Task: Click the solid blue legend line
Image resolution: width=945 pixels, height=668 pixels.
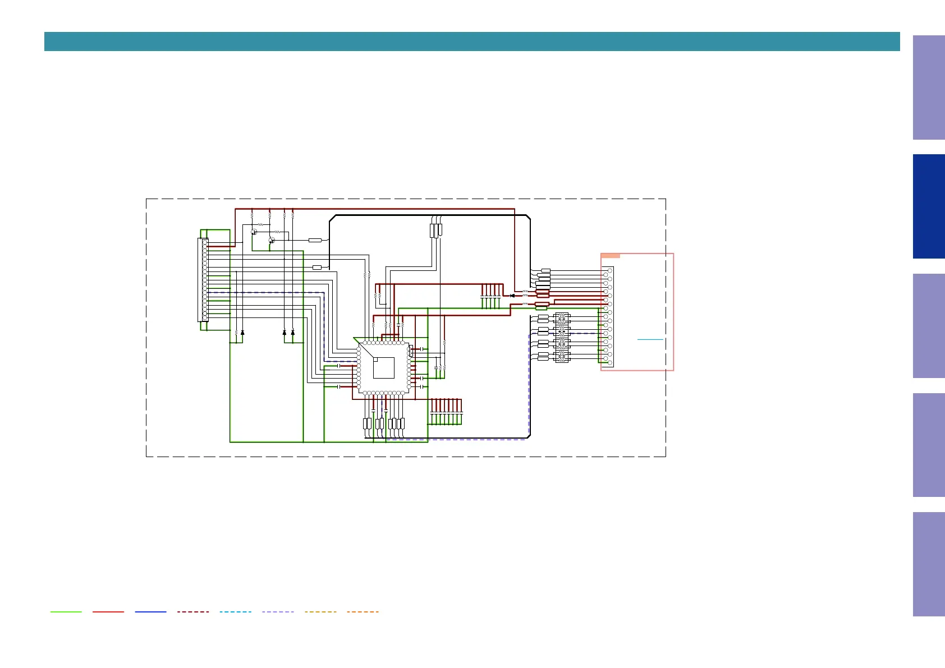Action: point(150,612)
